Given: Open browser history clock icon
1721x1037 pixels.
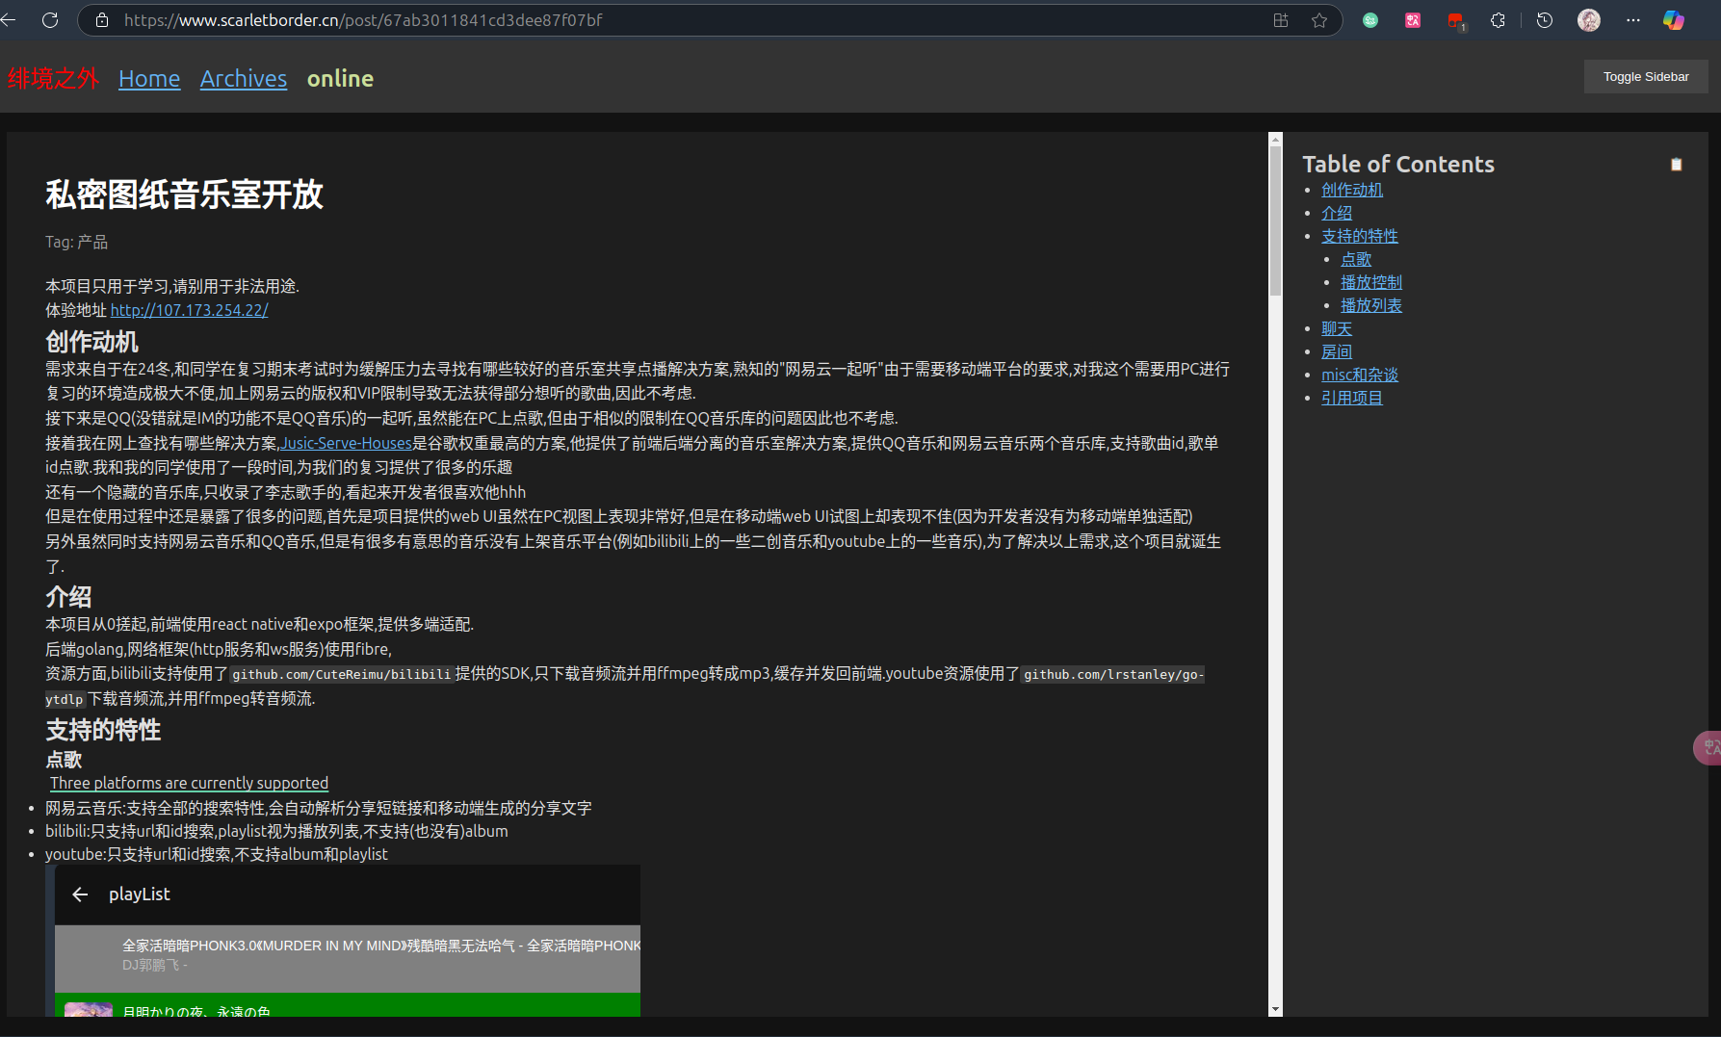Looking at the screenshot, I should click(x=1545, y=20).
